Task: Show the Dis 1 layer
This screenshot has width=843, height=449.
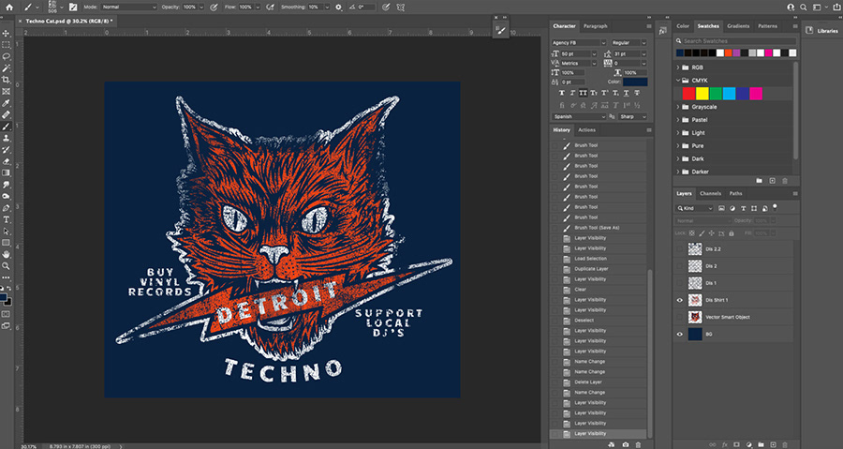Action: pyautogui.click(x=680, y=283)
